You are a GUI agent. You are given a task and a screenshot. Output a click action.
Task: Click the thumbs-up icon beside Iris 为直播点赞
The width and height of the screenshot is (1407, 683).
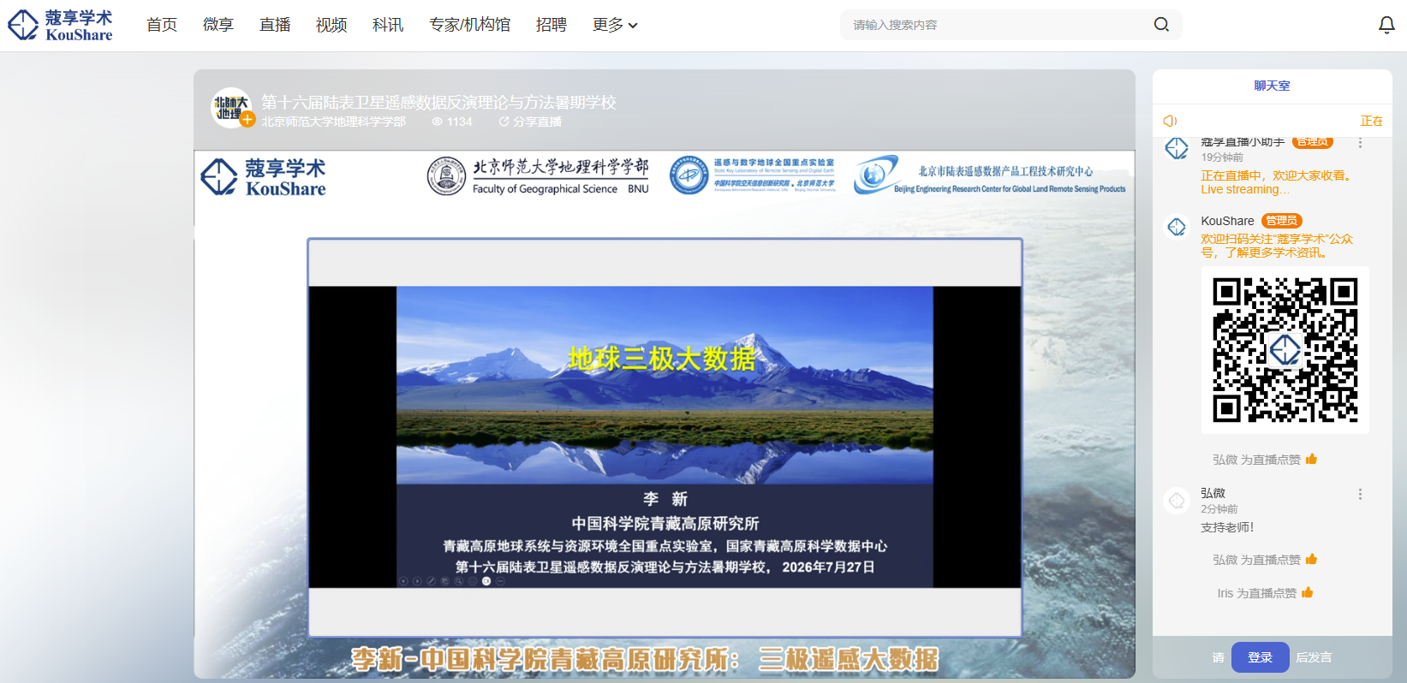(1307, 592)
